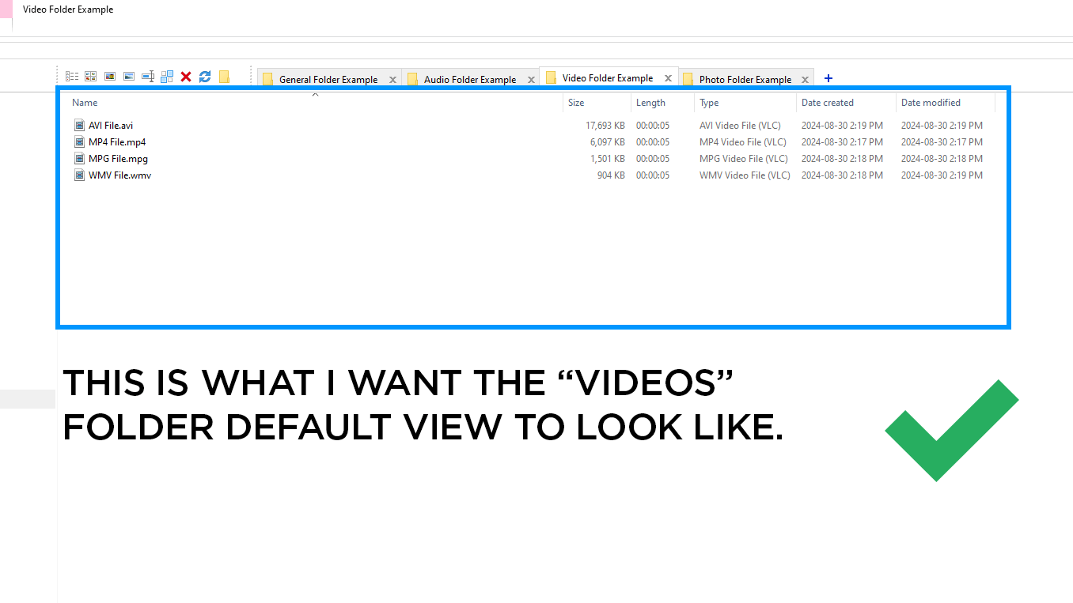Click the sort arrow above Name column

point(315,95)
